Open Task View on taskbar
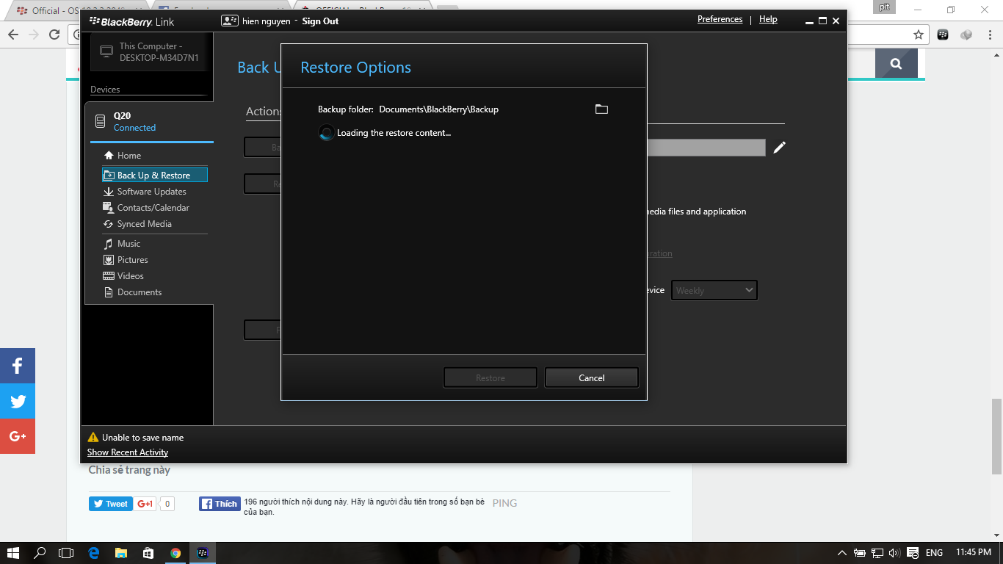Screen dimensions: 1003x564 point(66,553)
